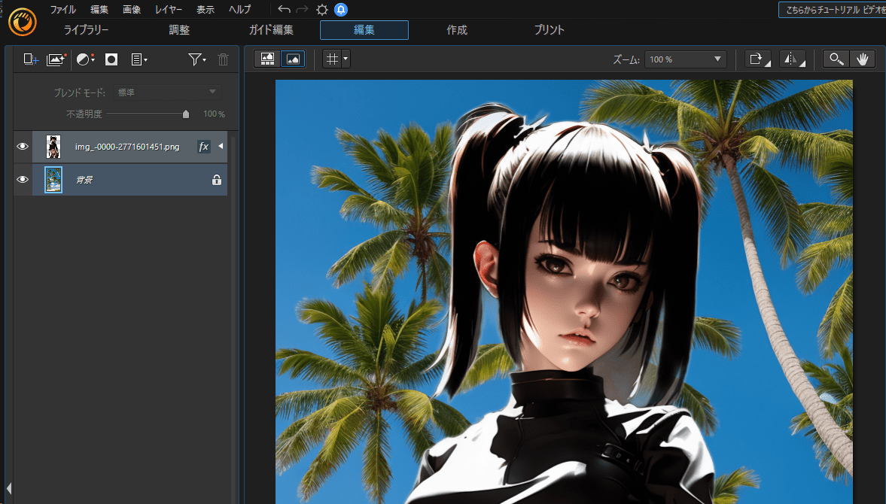Image resolution: width=886 pixels, height=504 pixels.
Task: Select the zoom magnifier tool
Action: click(836, 59)
